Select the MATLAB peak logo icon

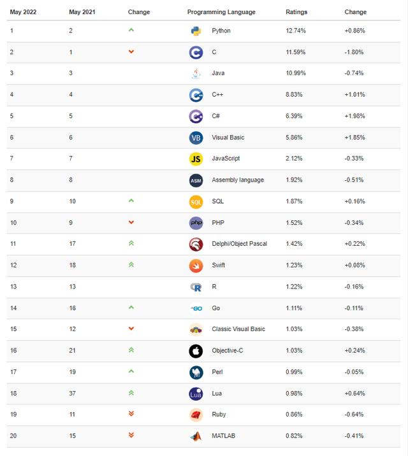196,436
